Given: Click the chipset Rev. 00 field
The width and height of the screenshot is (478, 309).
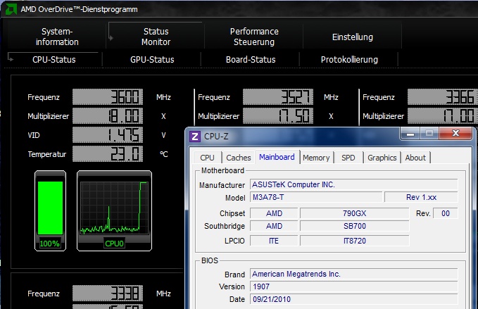Looking at the screenshot, I should [x=446, y=213].
